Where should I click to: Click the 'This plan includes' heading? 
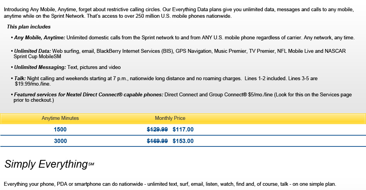(29, 27)
